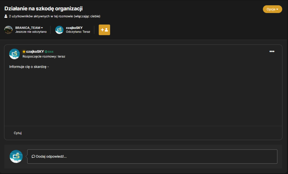Open czajkoSKY participant name link
This screenshot has width=288, height=174.
(x=74, y=28)
